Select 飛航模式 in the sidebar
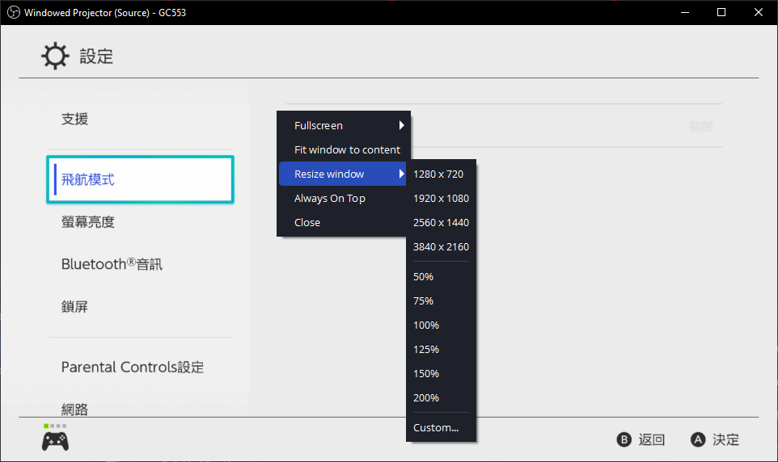The width and height of the screenshot is (778, 462). tap(141, 179)
